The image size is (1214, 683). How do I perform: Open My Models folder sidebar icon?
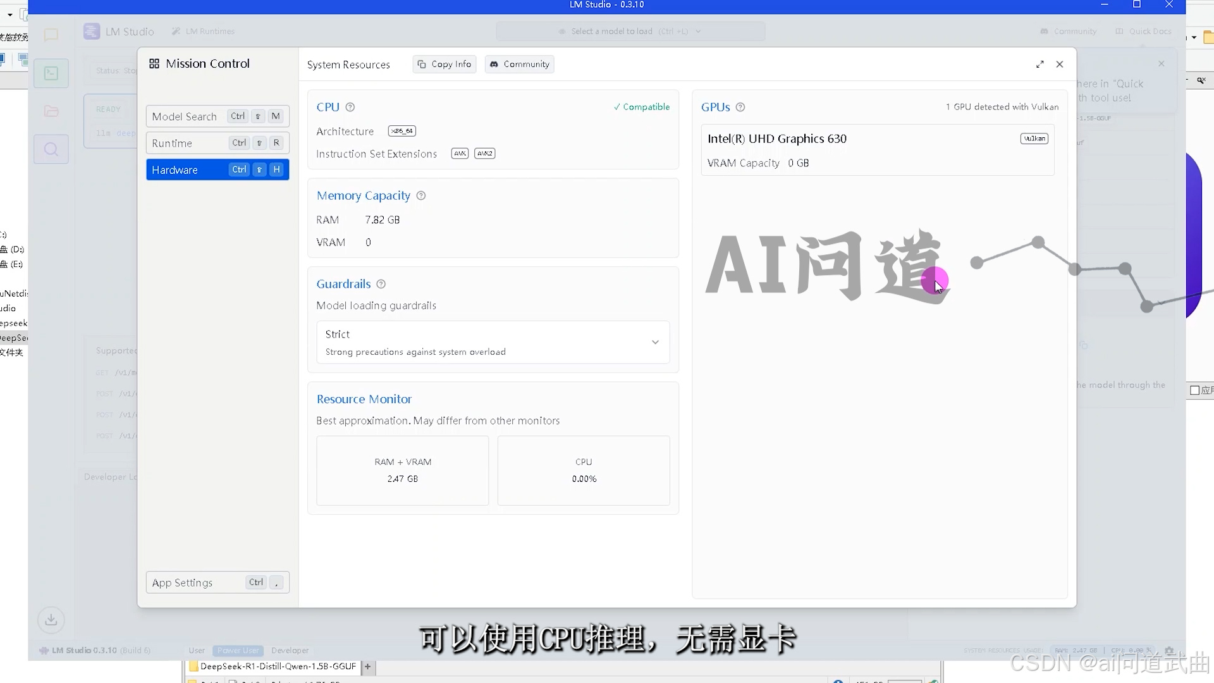pyautogui.click(x=51, y=111)
